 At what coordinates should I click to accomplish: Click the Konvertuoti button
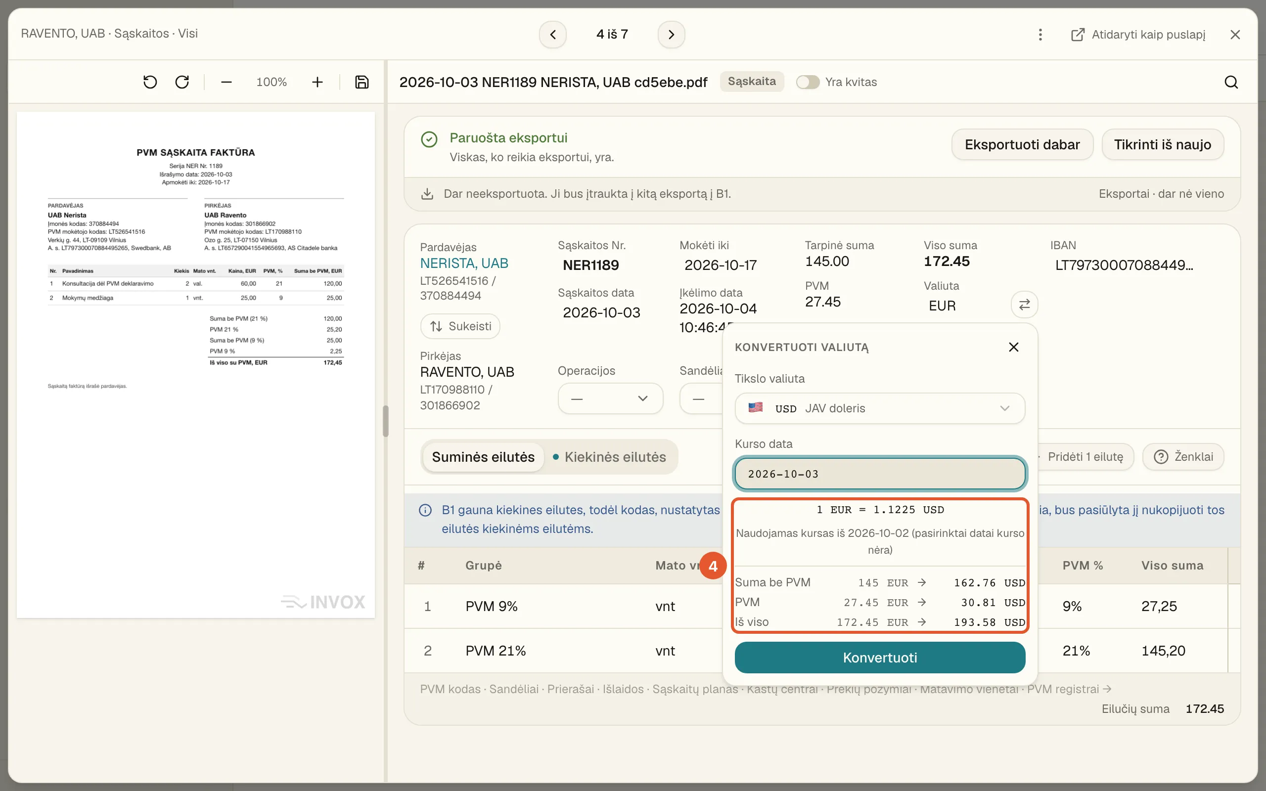point(879,658)
